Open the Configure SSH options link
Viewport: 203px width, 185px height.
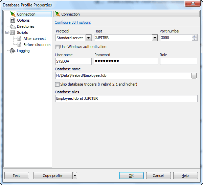point(73,22)
